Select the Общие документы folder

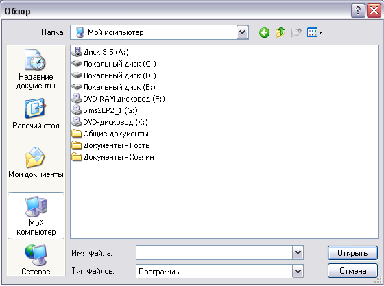[x=110, y=134]
